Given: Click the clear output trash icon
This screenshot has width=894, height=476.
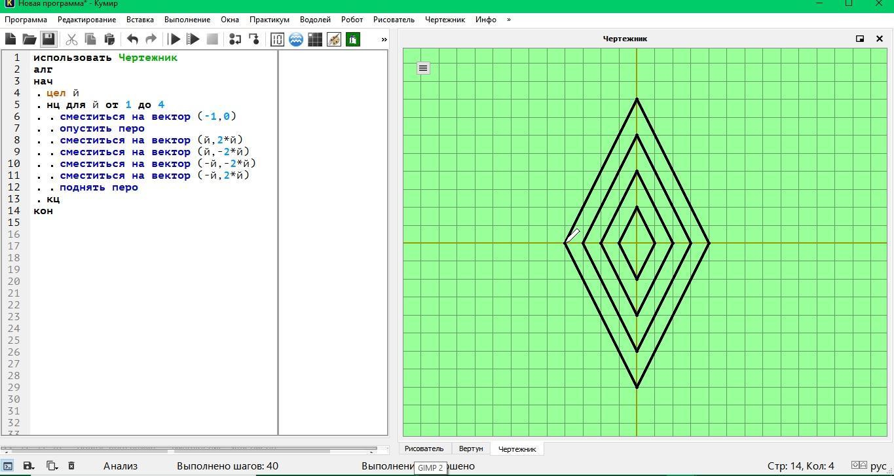Looking at the screenshot, I should [x=71, y=466].
